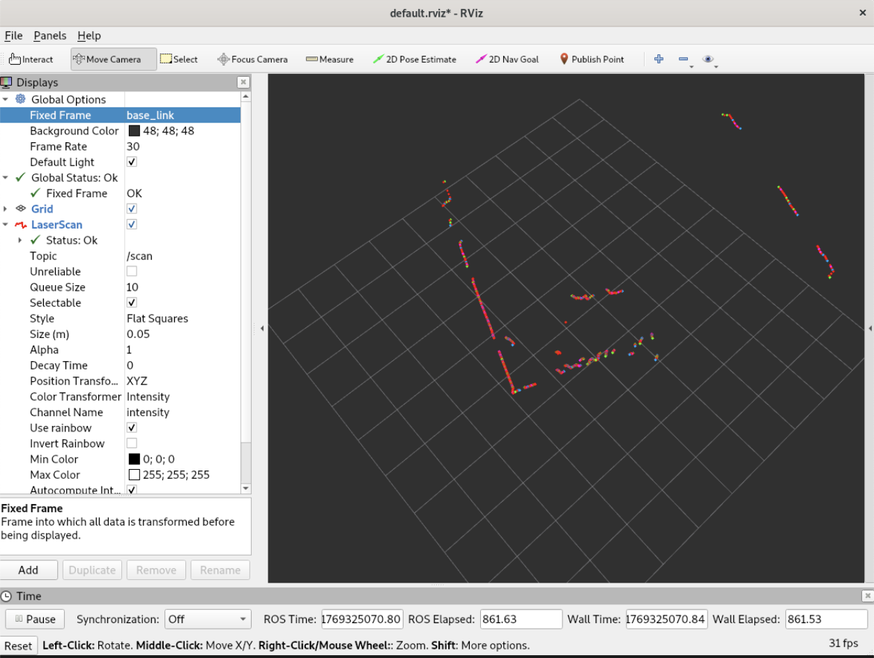Click the blue plus add-tool icon
Image resolution: width=874 pixels, height=658 pixels.
pos(658,59)
